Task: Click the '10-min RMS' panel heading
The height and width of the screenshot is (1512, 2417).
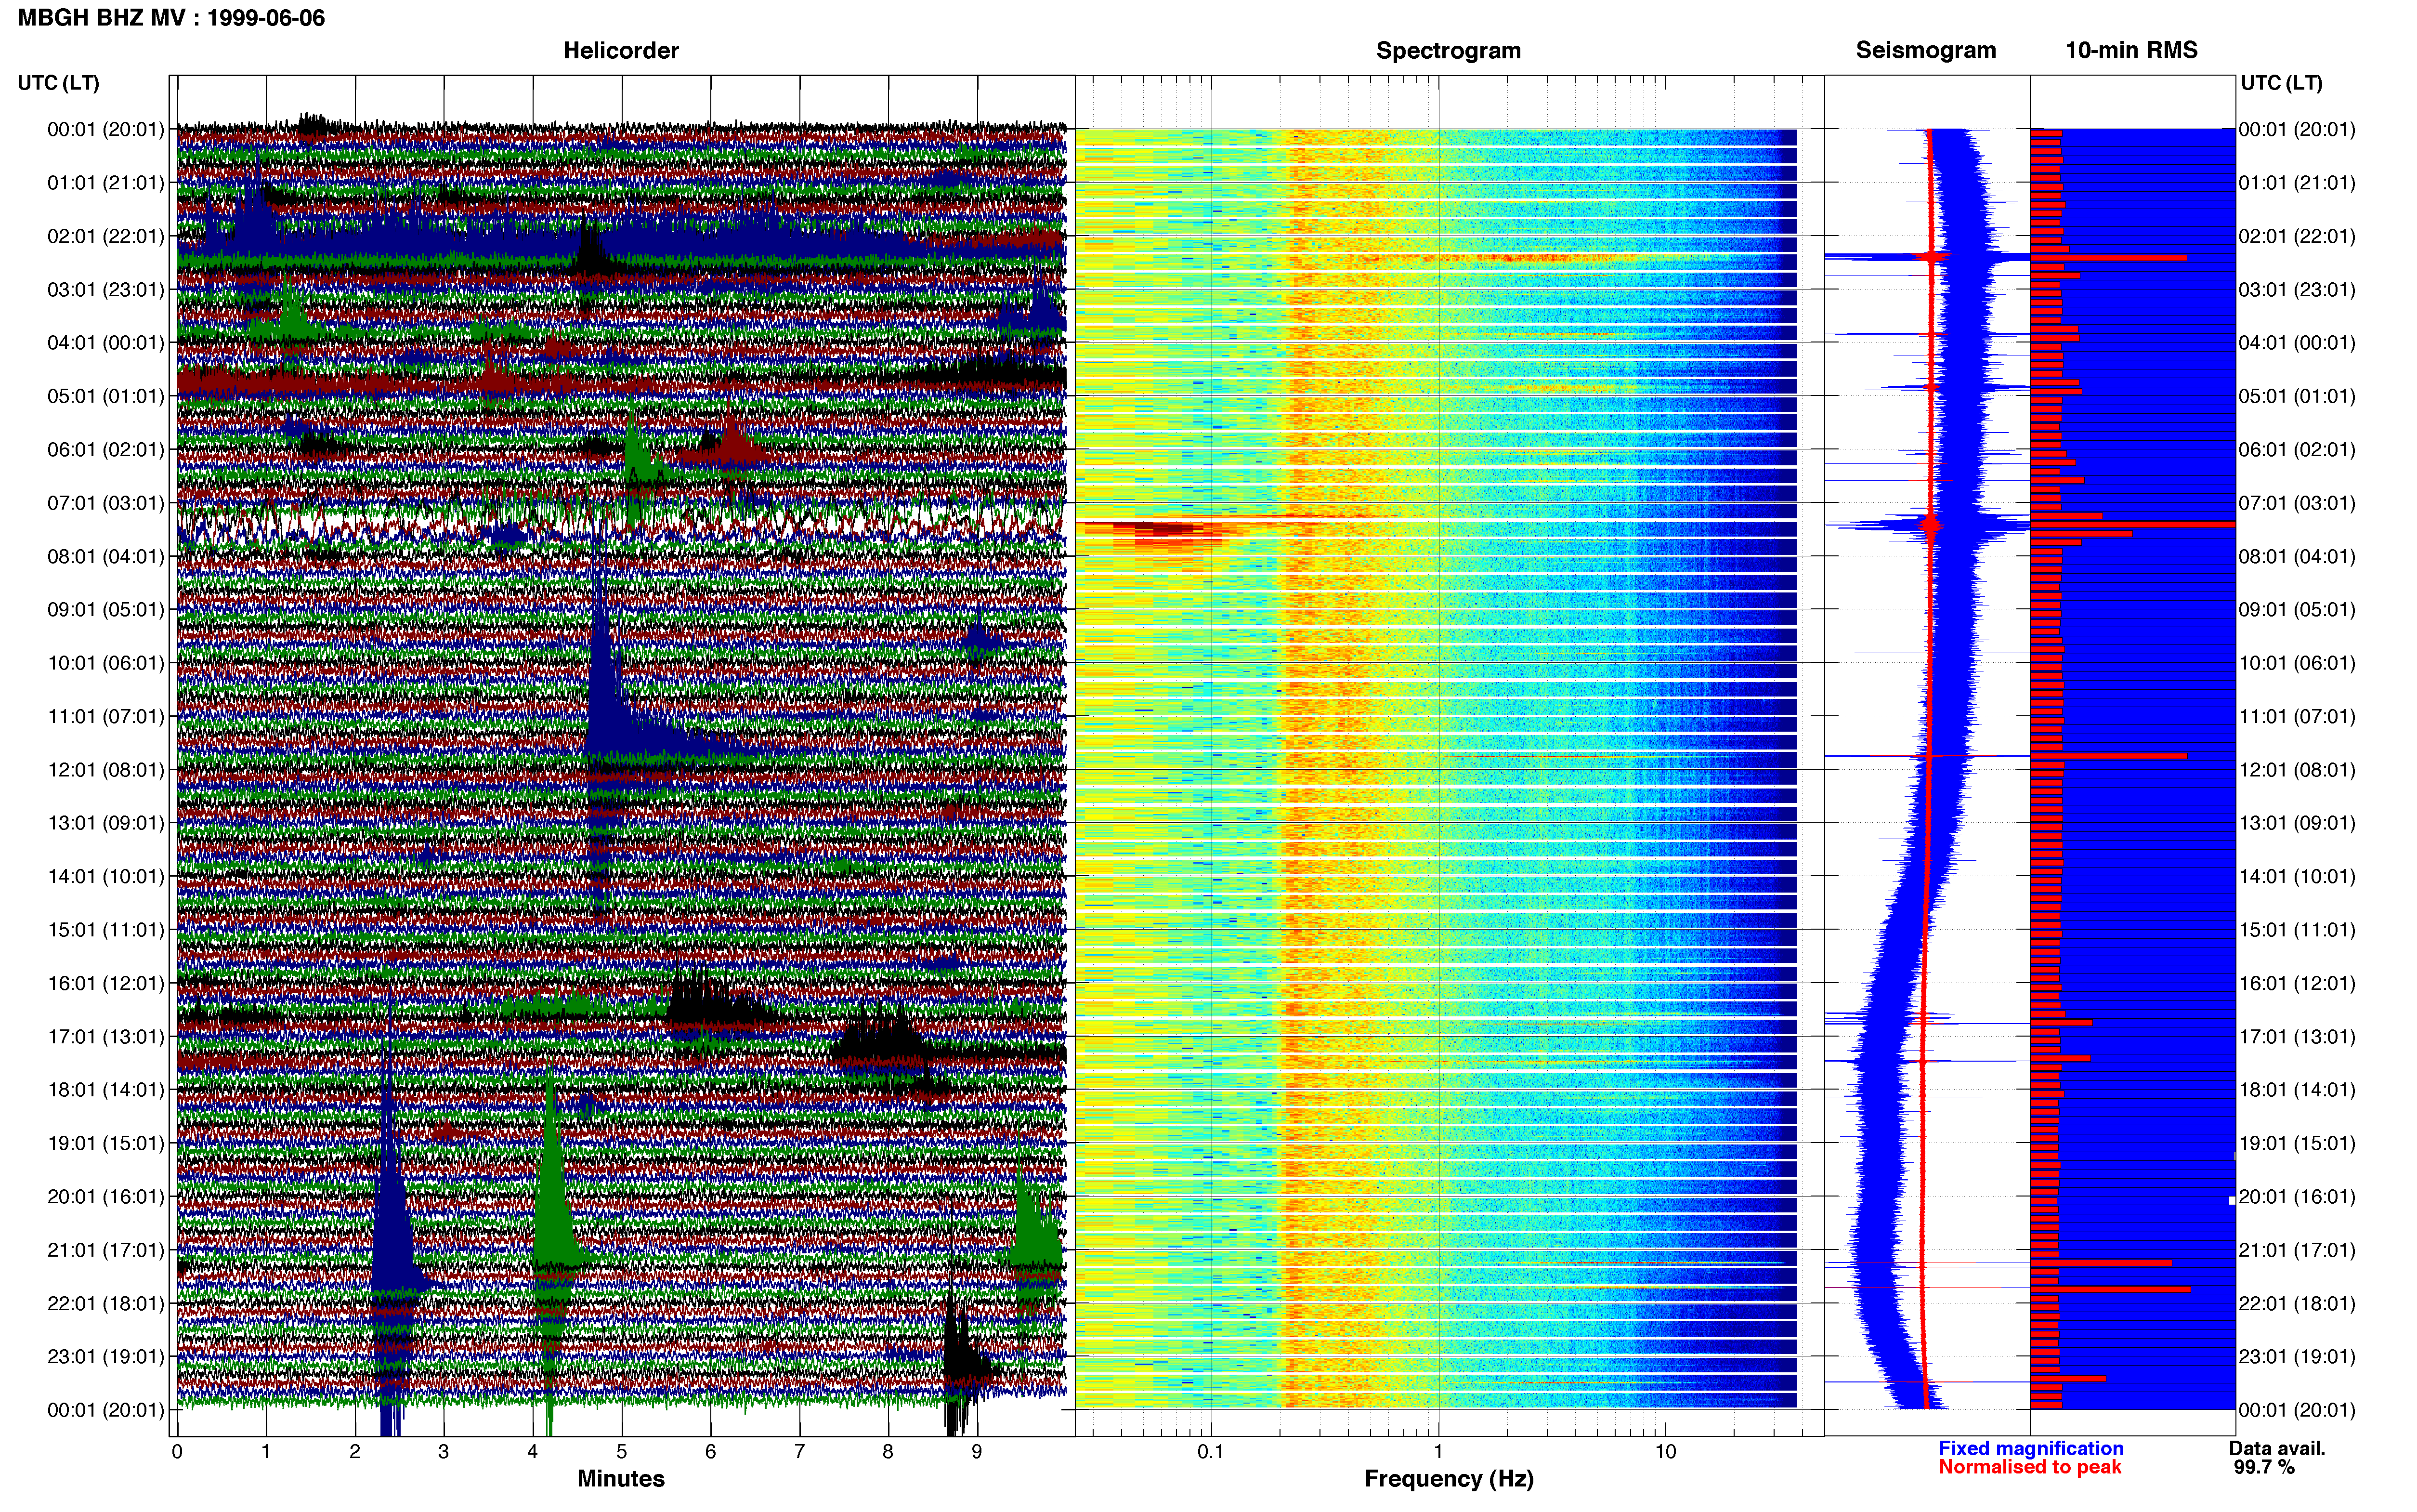Action: coord(2131,51)
